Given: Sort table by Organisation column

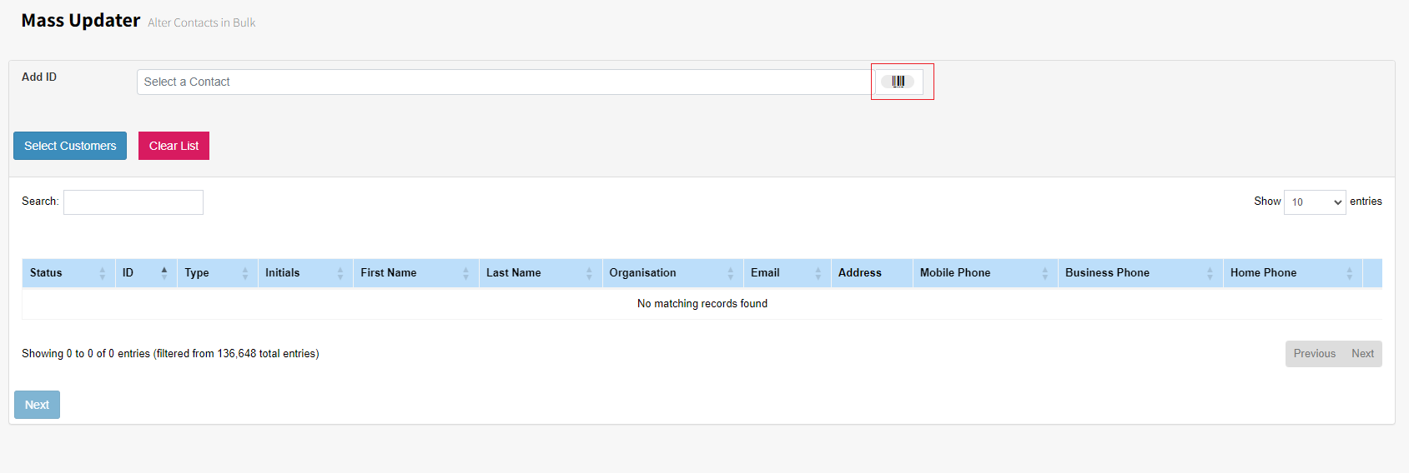Looking at the screenshot, I should pyautogui.click(x=672, y=273).
